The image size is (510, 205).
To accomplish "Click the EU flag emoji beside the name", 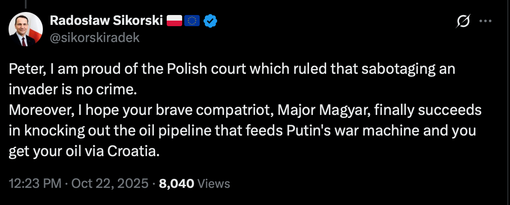I will (192, 21).
